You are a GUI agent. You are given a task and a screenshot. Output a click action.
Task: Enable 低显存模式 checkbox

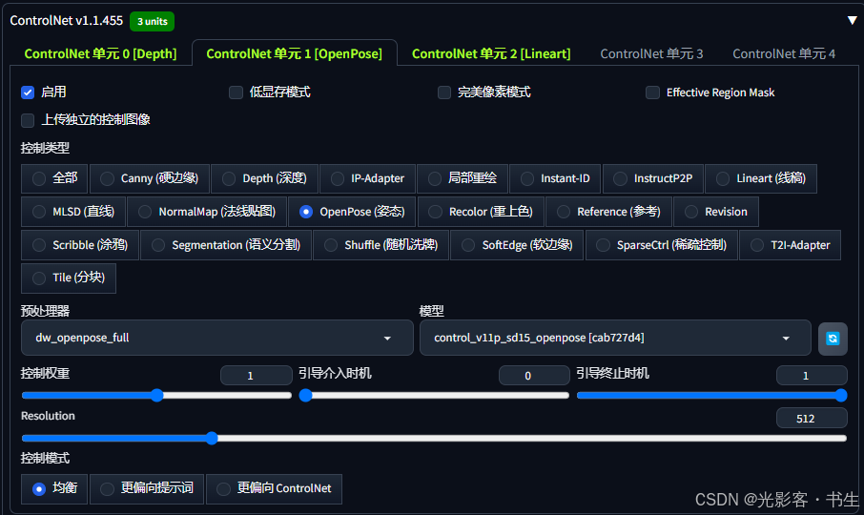[x=236, y=92]
